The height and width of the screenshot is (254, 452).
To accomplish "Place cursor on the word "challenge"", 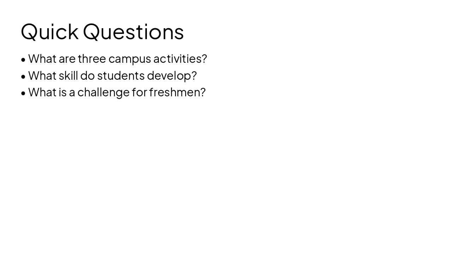I will (103, 92).
